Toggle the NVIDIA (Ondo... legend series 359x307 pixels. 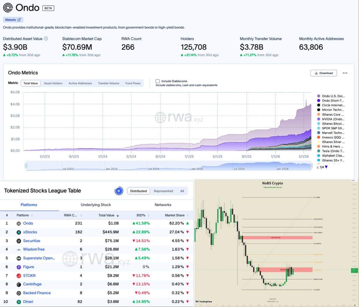331,119
